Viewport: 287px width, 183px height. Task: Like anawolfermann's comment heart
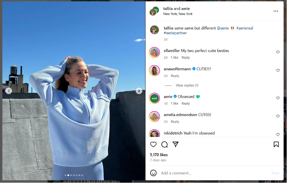pyautogui.click(x=278, y=70)
